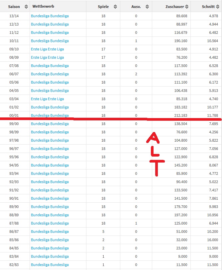This screenshot has height=270, width=222.
Task: Select Schnitt value 10.564
Action: [x=212, y=41]
